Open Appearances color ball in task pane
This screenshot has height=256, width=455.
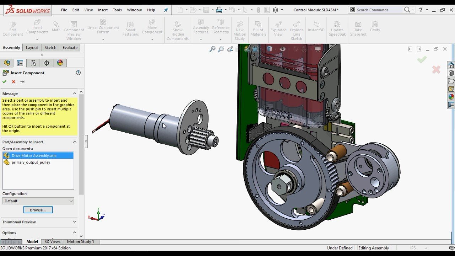click(451, 97)
